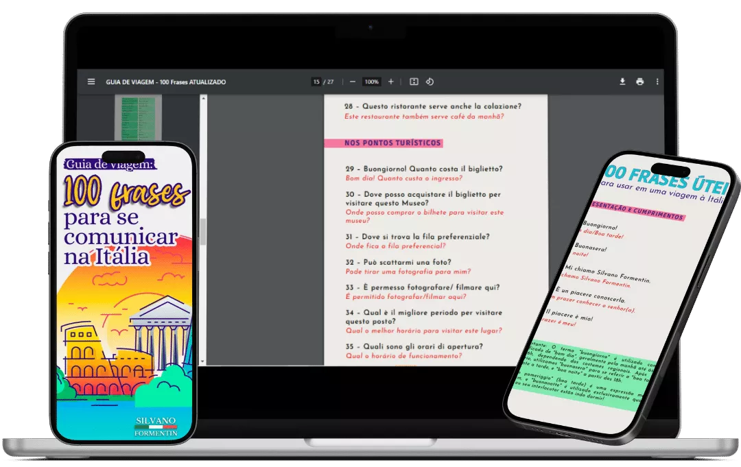Click the zoom out minus button

353,82
